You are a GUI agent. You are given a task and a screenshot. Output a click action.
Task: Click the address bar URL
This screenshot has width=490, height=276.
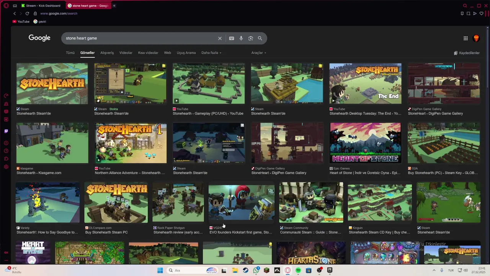click(59, 13)
